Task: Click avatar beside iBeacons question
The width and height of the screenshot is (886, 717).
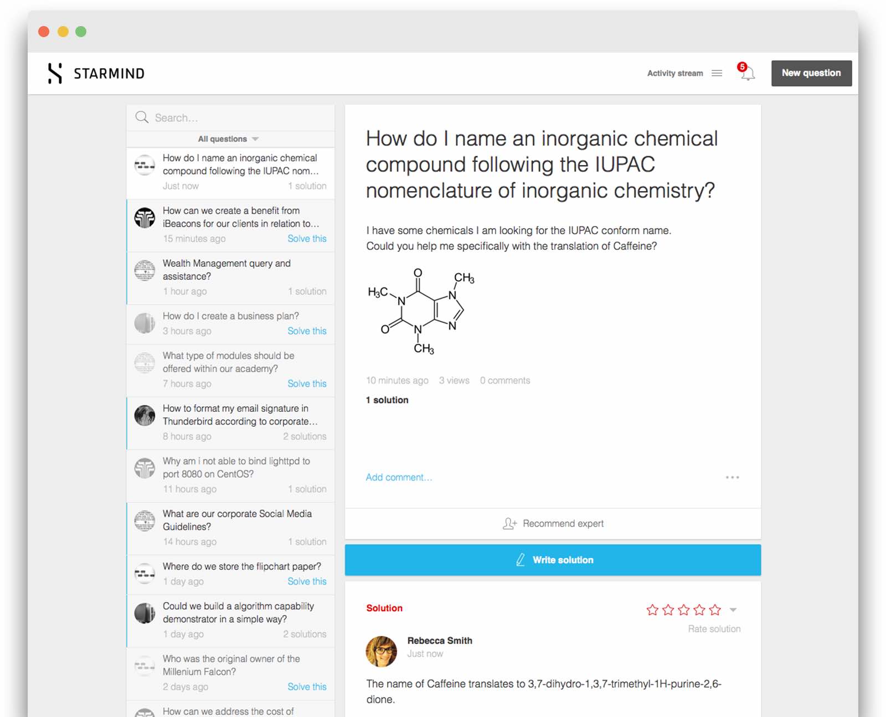Action: tap(145, 218)
